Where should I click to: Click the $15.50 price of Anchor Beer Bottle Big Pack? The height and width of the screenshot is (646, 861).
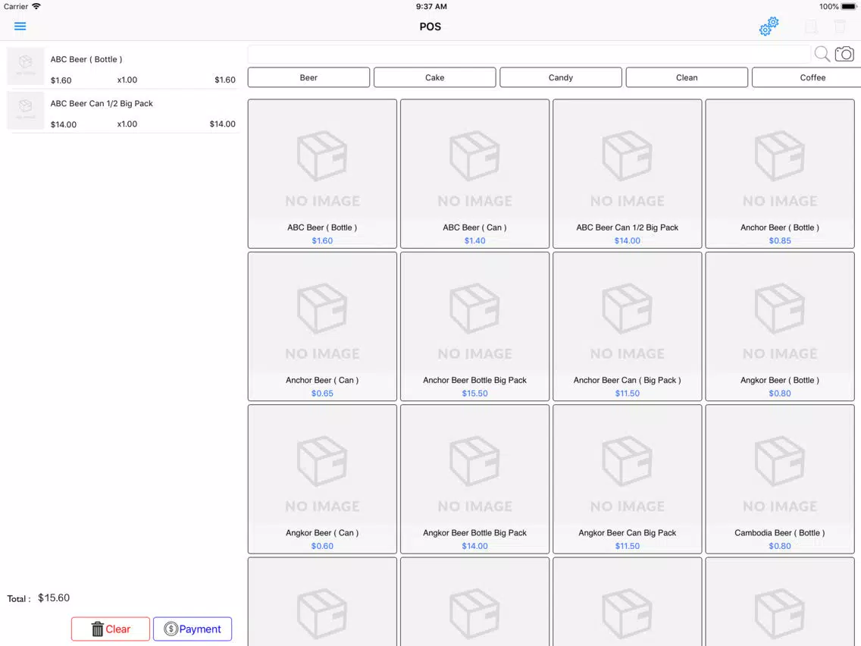coord(475,394)
